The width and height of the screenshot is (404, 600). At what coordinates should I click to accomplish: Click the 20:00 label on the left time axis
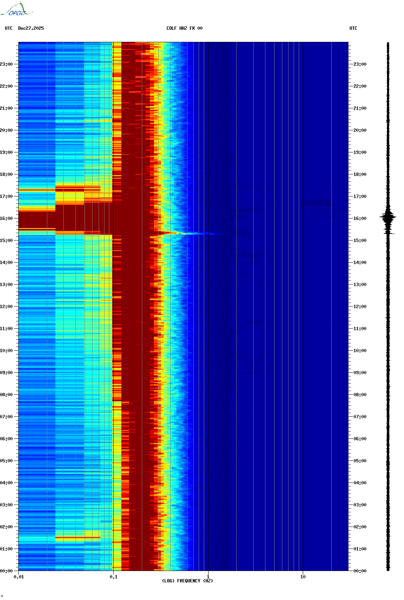[6, 130]
